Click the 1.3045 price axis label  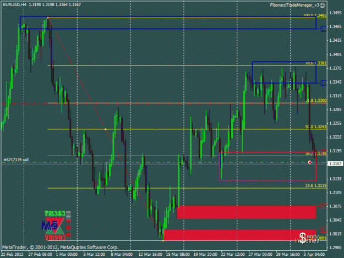point(335,220)
